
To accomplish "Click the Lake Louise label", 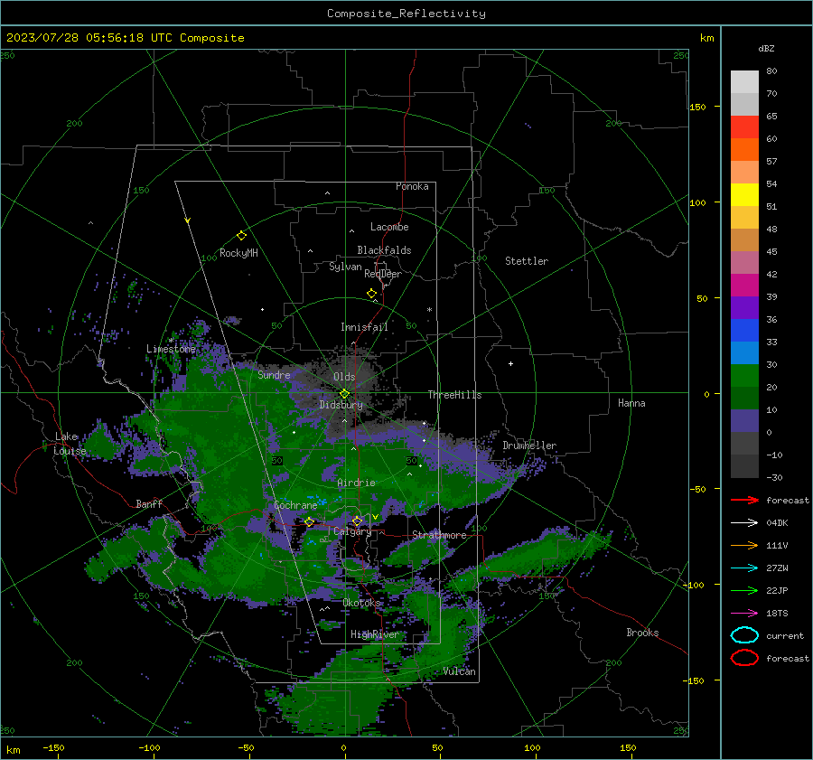I will tap(70, 444).
